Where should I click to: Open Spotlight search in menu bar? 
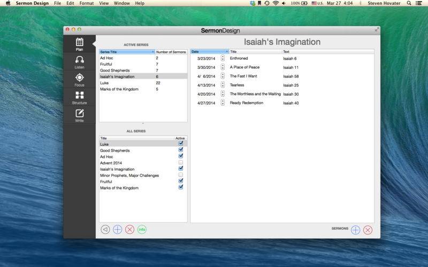tap(409, 3)
